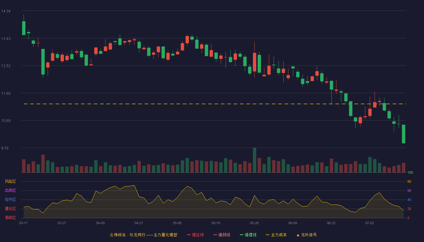Viewport: 424px width, 242px height.
Task: Click the 03-17 date label
Action: 23,223
